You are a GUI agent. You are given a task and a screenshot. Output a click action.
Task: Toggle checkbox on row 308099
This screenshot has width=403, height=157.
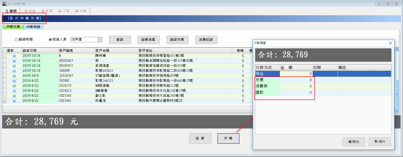(14, 71)
